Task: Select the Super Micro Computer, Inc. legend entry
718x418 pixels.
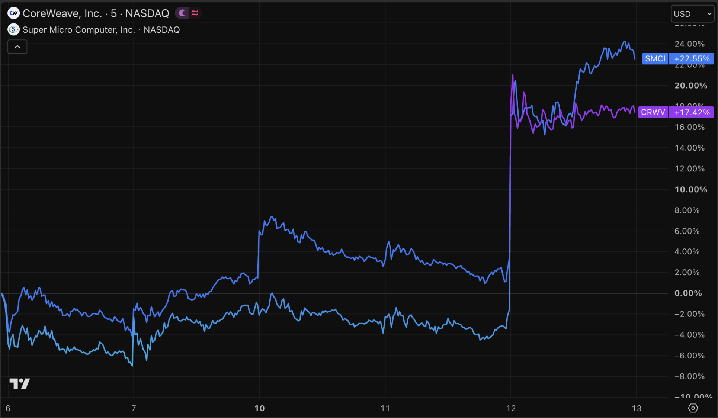Action: click(101, 30)
